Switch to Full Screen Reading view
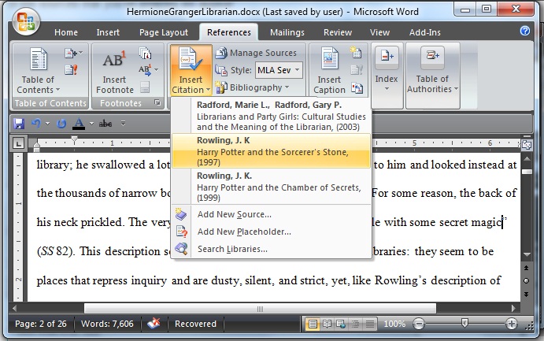The width and height of the screenshot is (544, 341). [x=327, y=324]
